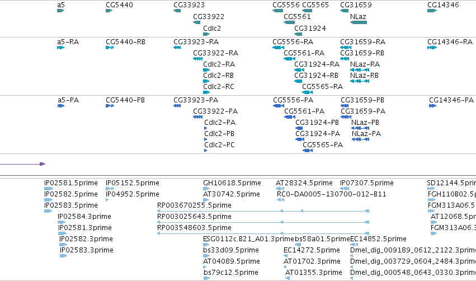Click transcript CG33923-RA
The image size is (476, 281).
196,42
